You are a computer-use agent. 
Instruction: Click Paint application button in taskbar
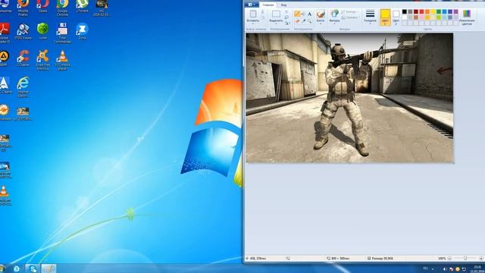pyautogui.click(x=48, y=268)
